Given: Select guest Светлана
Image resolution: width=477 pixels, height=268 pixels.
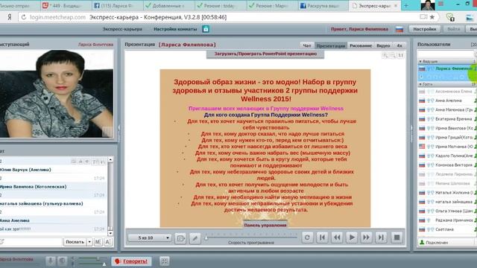Looking at the screenshot, I should [x=444, y=229].
